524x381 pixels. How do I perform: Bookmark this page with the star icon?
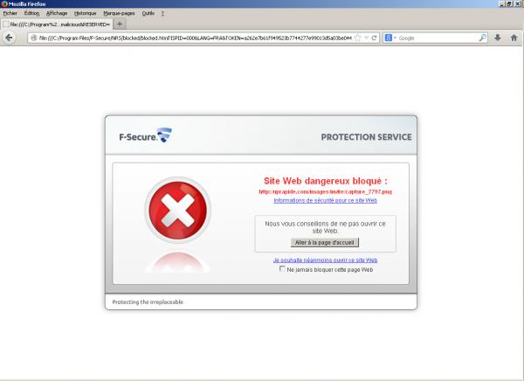click(x=358, y=38)
